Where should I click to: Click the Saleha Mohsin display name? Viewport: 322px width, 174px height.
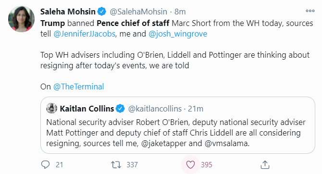68,12
